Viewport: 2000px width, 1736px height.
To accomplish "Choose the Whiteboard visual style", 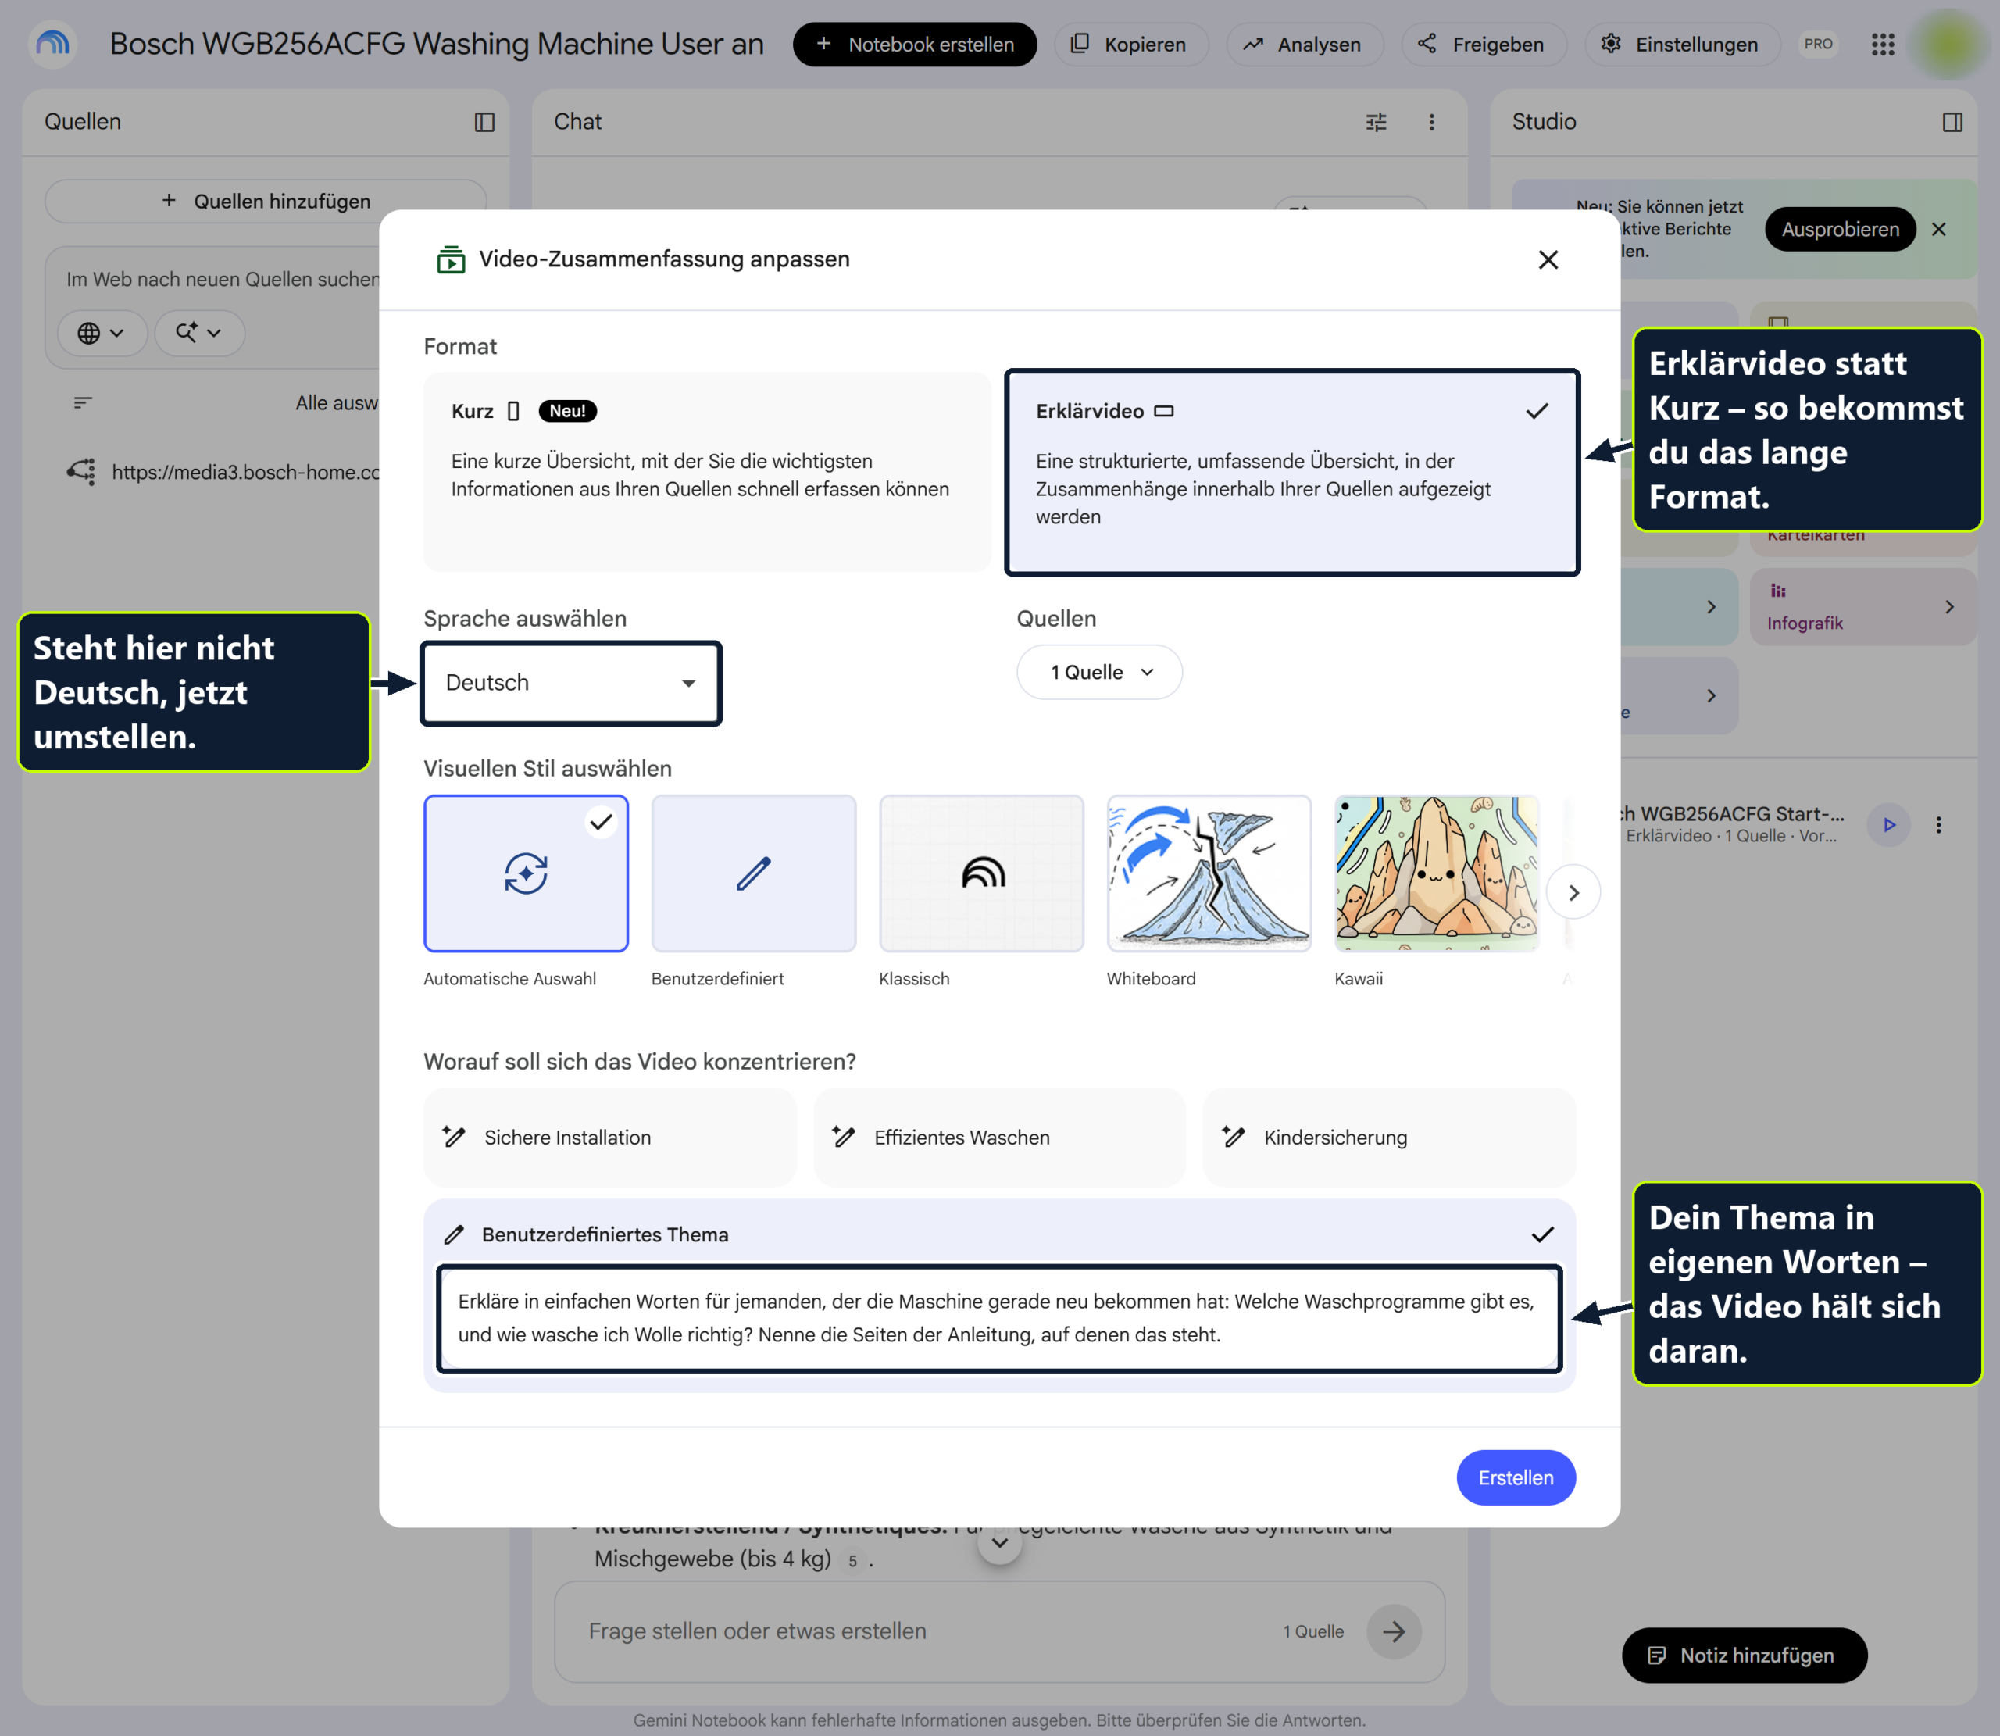I will click(1209, 873).
